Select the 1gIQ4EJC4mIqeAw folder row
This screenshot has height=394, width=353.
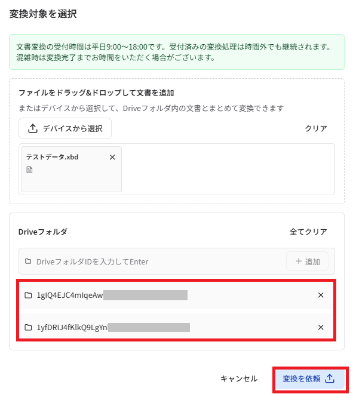pos(176,295)
